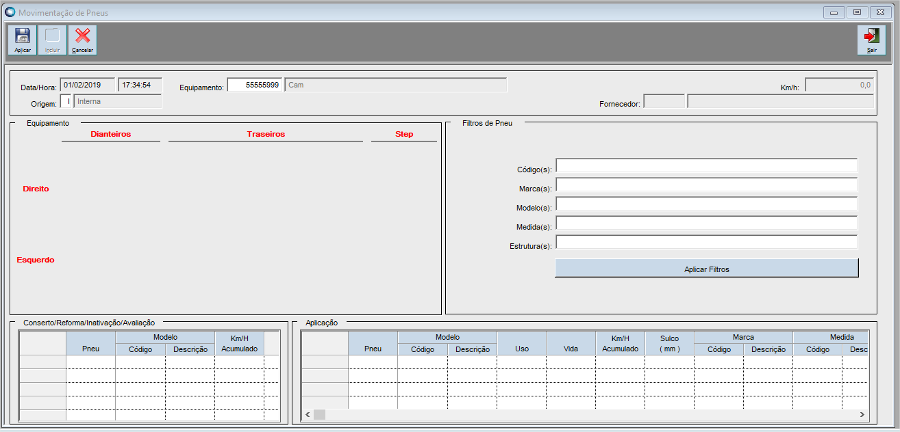
Task: Click the Interna origin description field
Action: (x=118, y=101)
